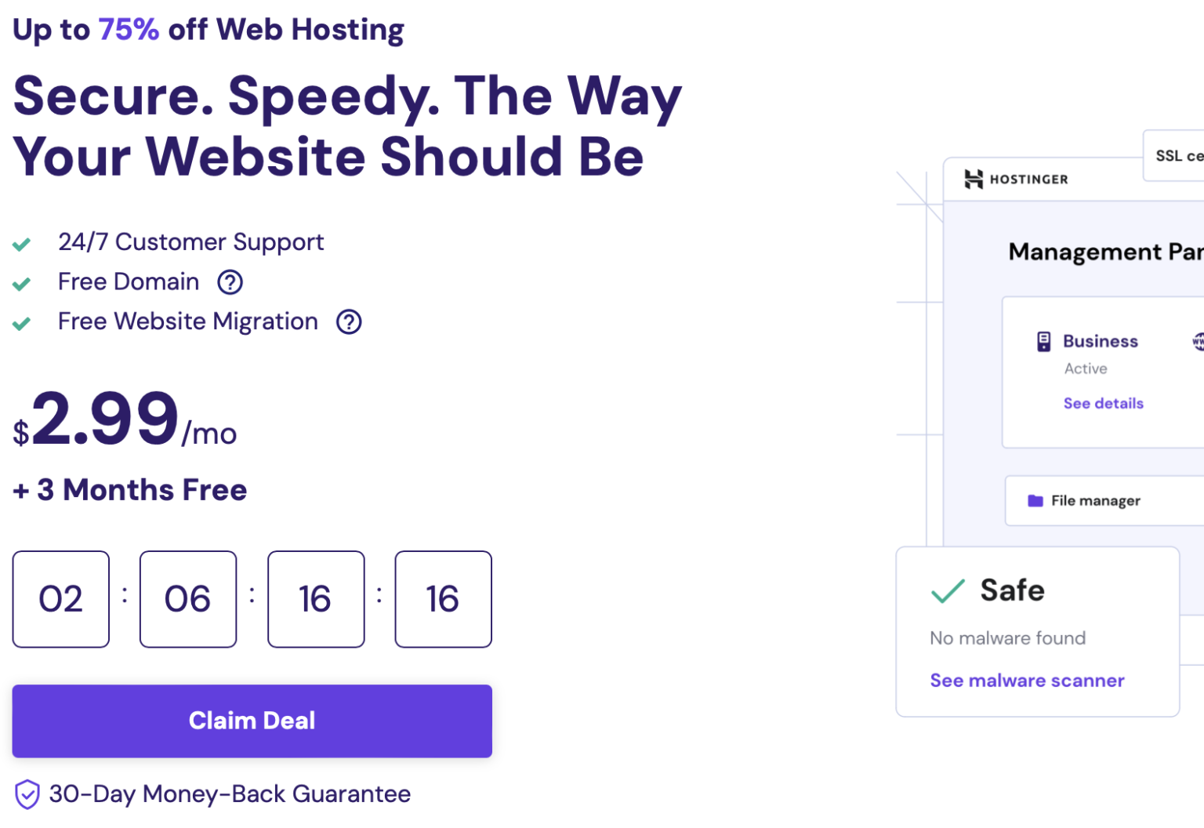Open the Free Domain help tooltip
Screen dimensions: 1204x828
tap(229, 282)
